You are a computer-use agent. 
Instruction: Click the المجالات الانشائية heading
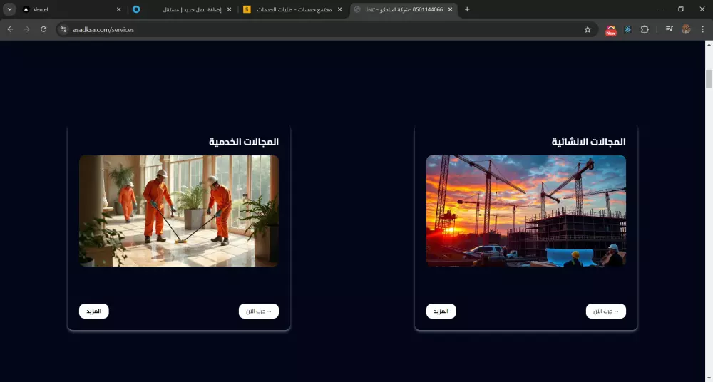click(589, 142)
